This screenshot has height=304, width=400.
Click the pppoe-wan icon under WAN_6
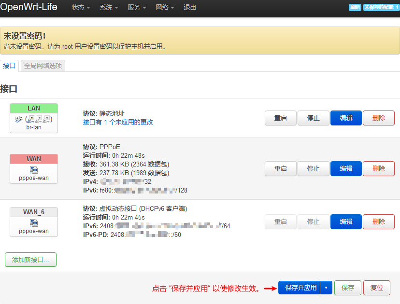point(34,223)
